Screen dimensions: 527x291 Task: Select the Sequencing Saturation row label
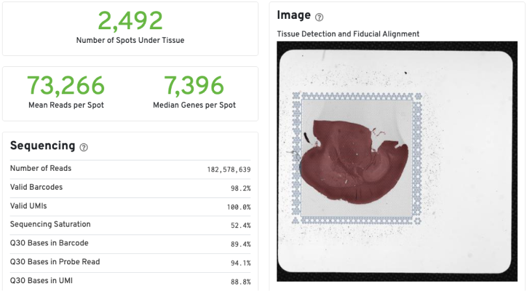[x=50, y=224]
